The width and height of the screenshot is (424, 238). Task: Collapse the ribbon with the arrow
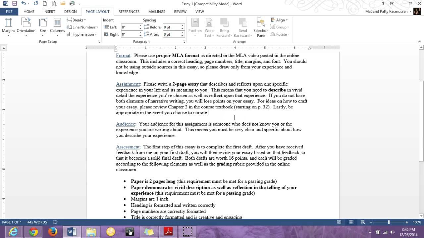coord(420,42)
